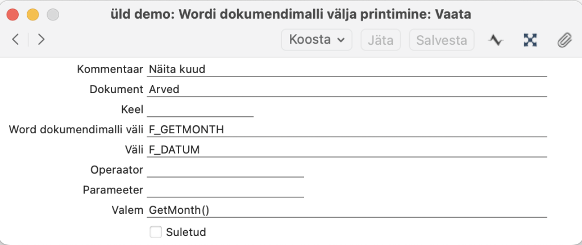Minimize window with yellow button

pos(33,15)
